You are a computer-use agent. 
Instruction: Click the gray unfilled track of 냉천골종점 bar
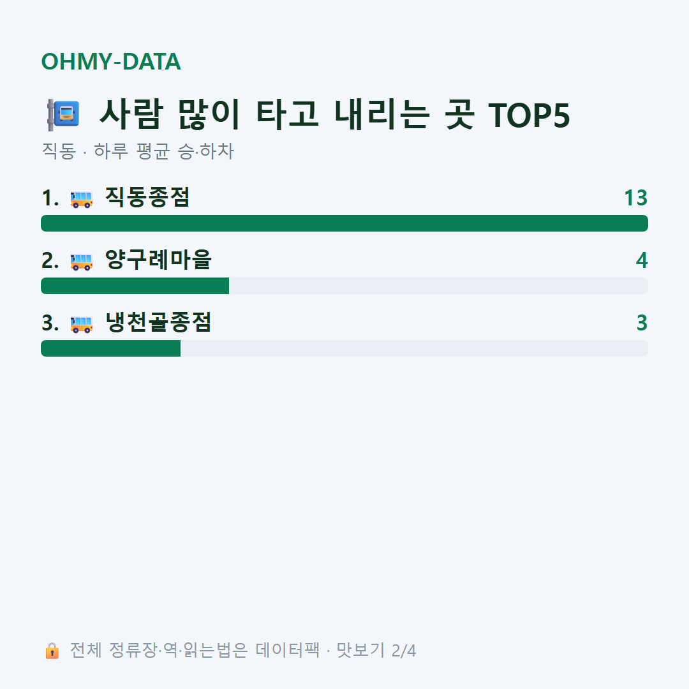[415, 348]
